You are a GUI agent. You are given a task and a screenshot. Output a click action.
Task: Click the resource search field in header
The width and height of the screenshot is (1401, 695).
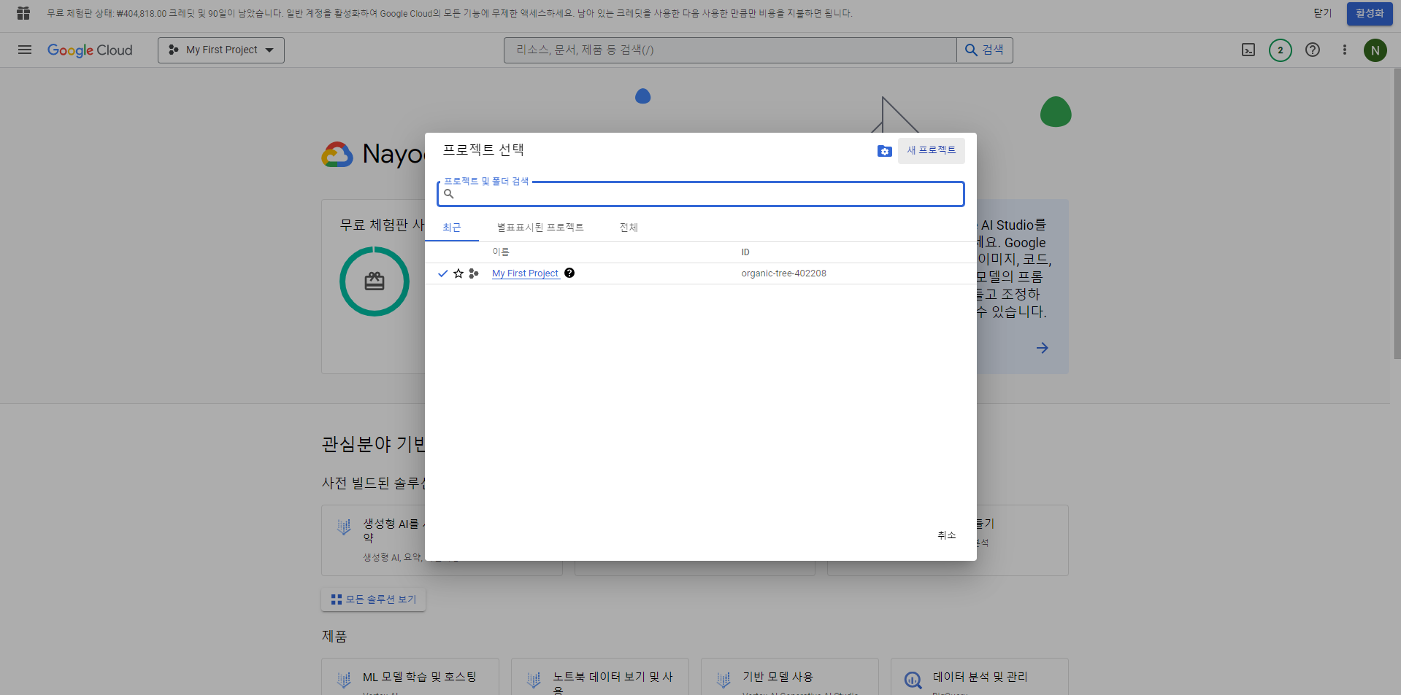[x=730, y=50]
